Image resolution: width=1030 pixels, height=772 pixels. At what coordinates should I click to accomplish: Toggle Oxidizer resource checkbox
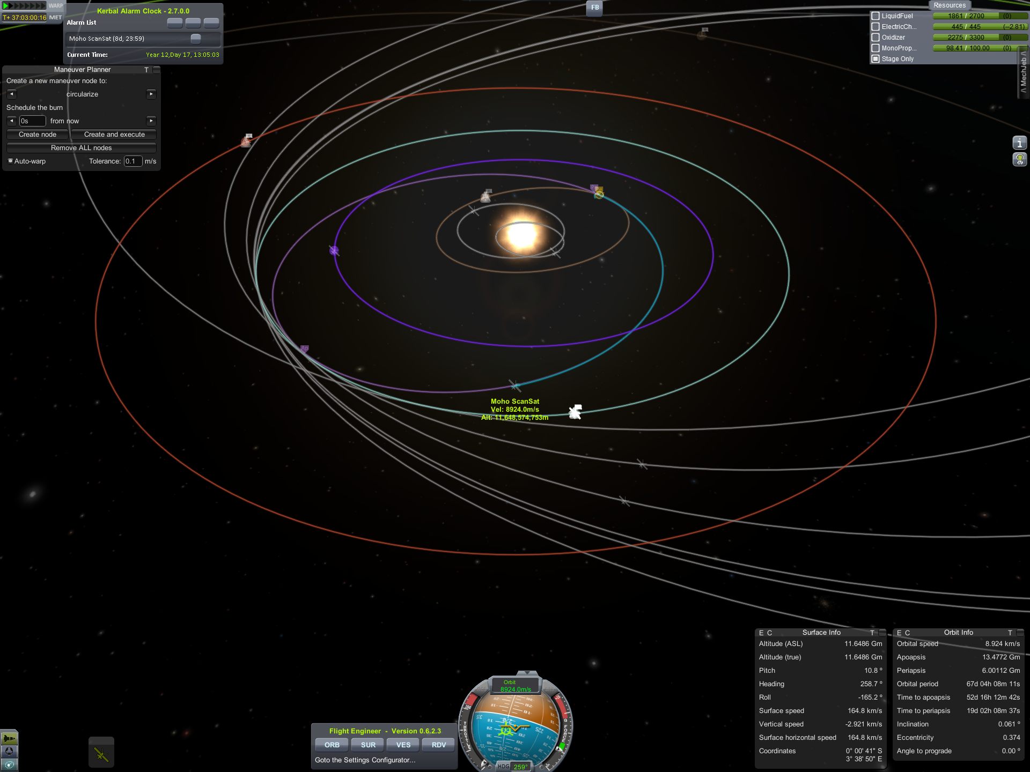[876, 38]
